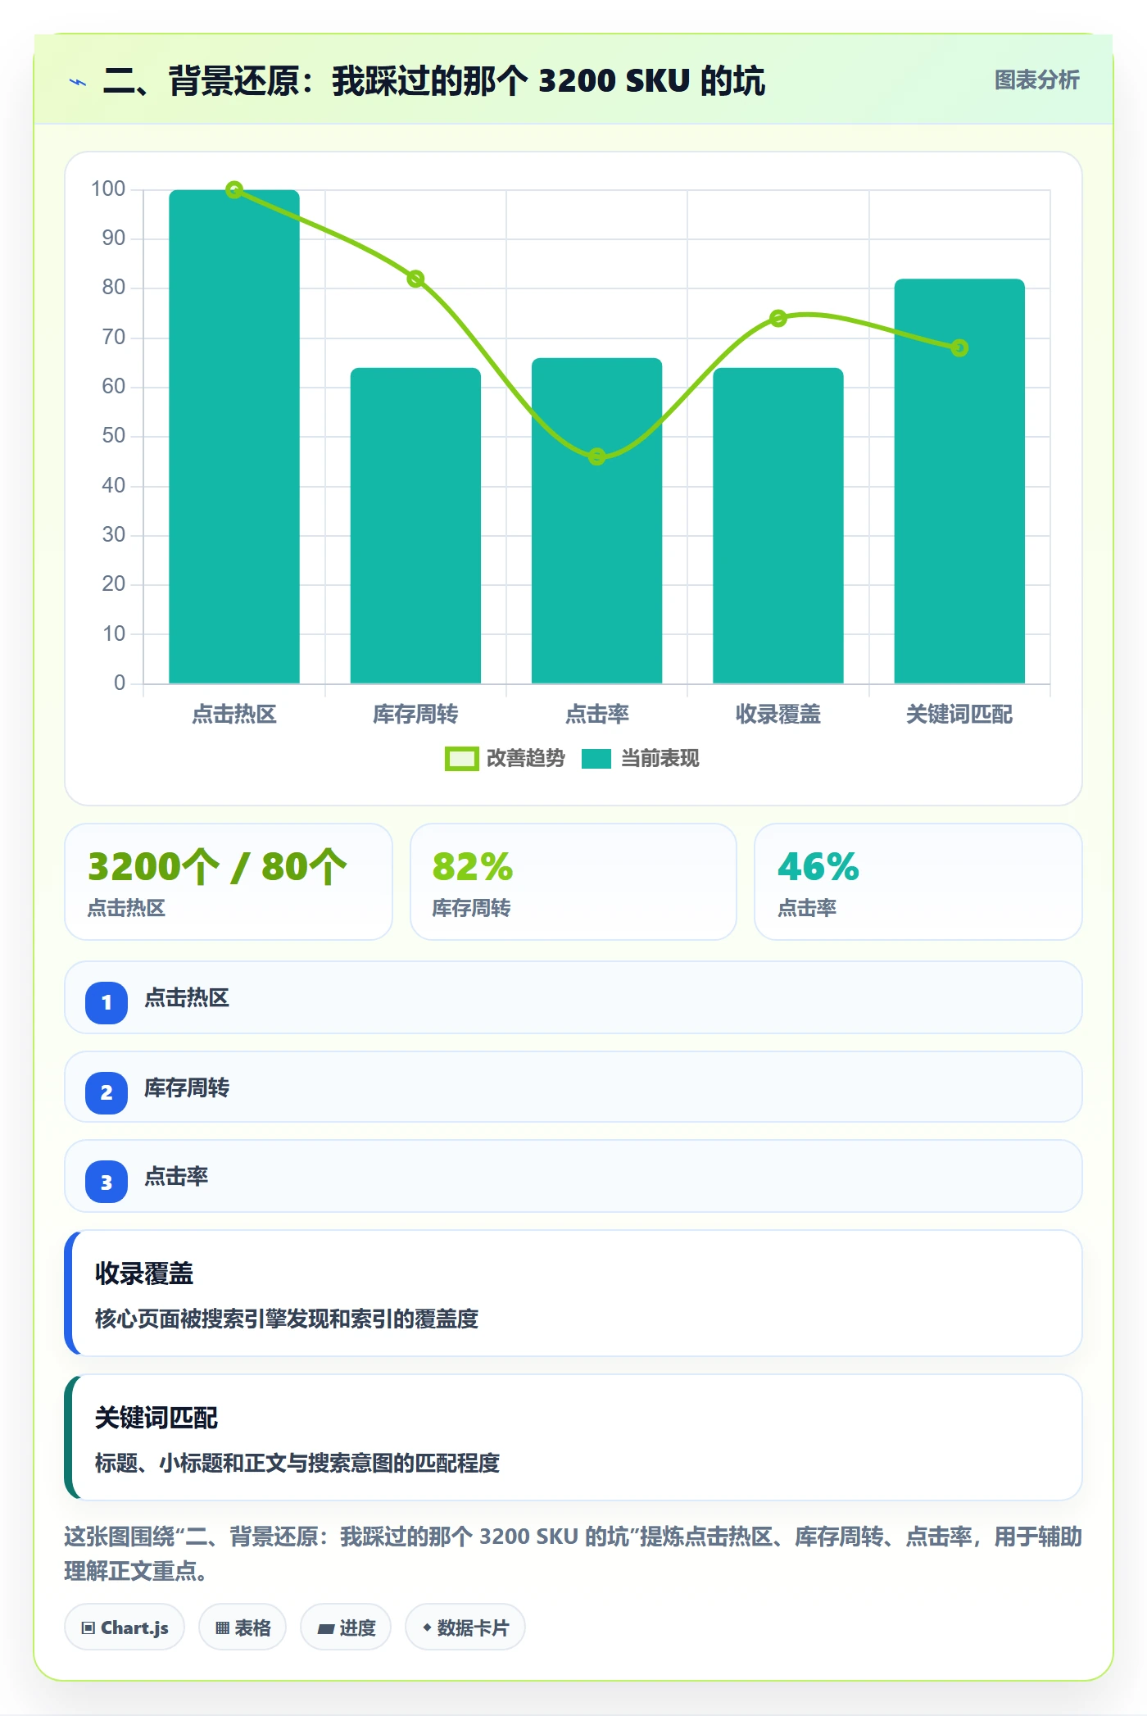Select the 3200个 / 80个 data card
This screenshot has width=1147, height=1716.
[x=229, y=882]
